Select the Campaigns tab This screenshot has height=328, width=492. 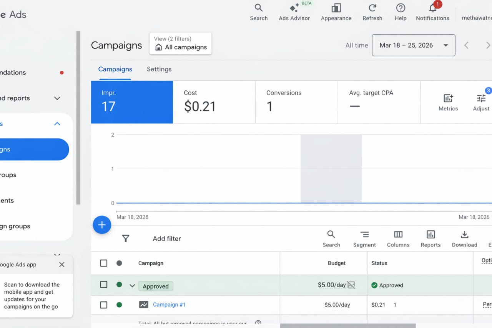(x=115, y=69)
